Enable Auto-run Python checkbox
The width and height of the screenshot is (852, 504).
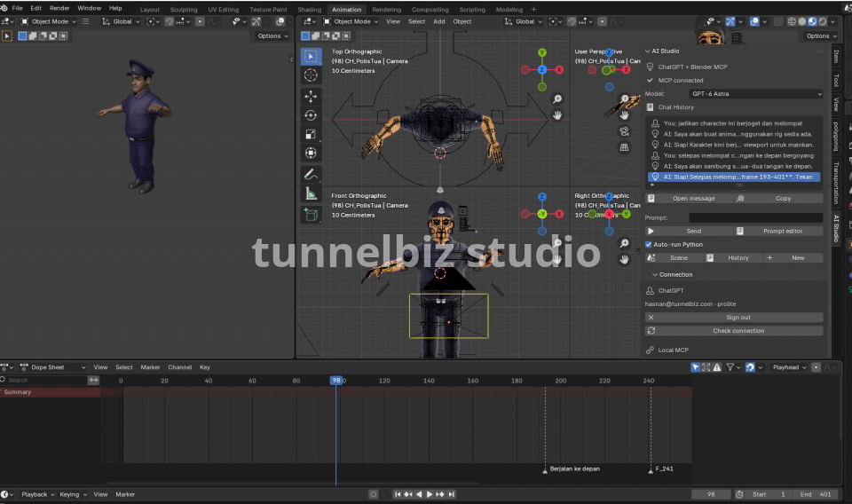click(648, 244)
